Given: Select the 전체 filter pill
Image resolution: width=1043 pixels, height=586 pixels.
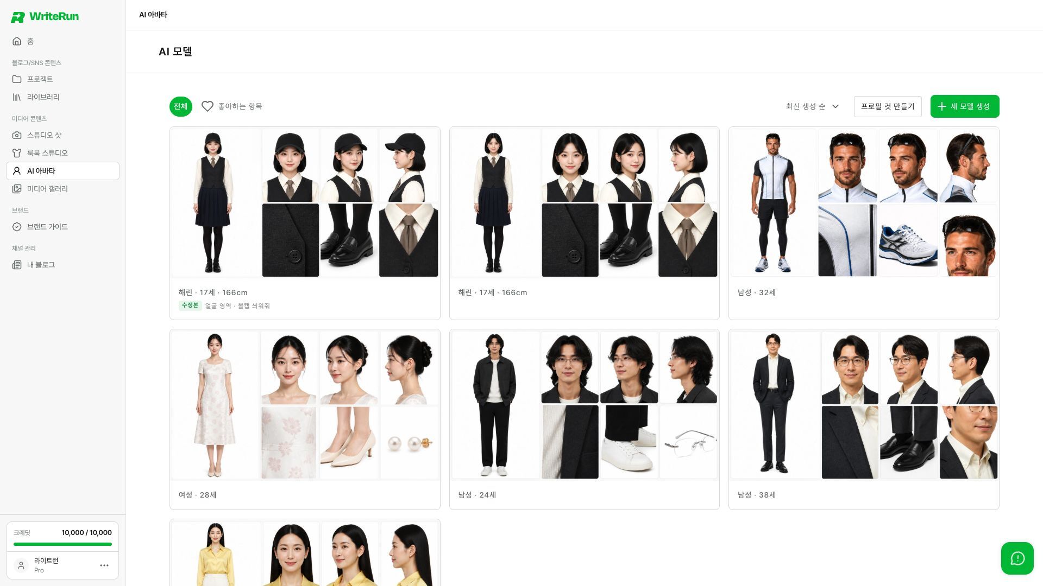Looking at the screenshot, I should click(181, 106).
